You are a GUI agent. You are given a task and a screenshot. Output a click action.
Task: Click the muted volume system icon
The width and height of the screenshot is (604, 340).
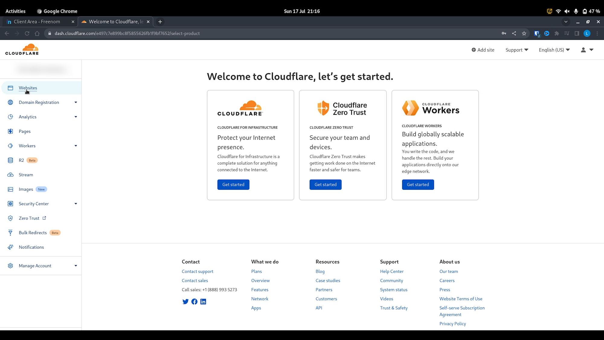tap(567, 11)
